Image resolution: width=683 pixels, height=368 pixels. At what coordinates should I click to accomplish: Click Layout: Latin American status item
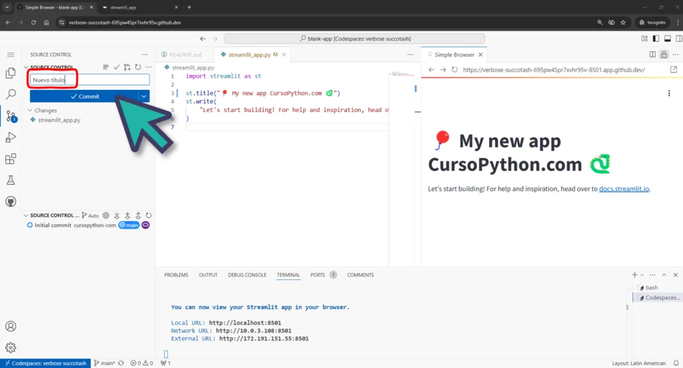638,363
